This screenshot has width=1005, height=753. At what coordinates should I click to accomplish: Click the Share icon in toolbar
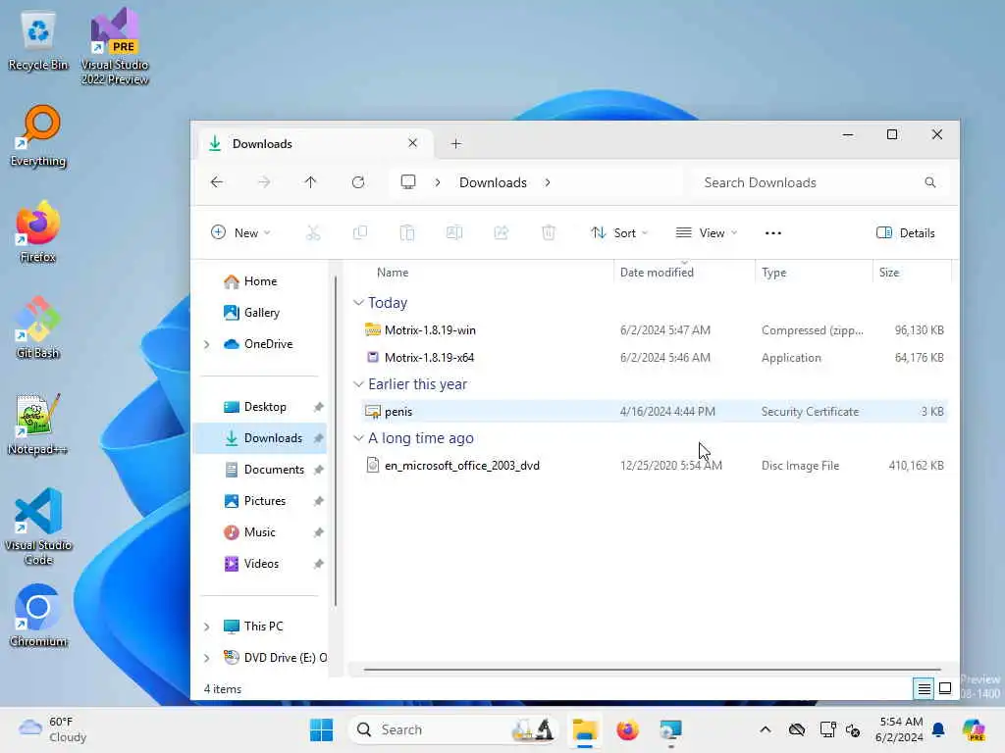pos(502,233)
